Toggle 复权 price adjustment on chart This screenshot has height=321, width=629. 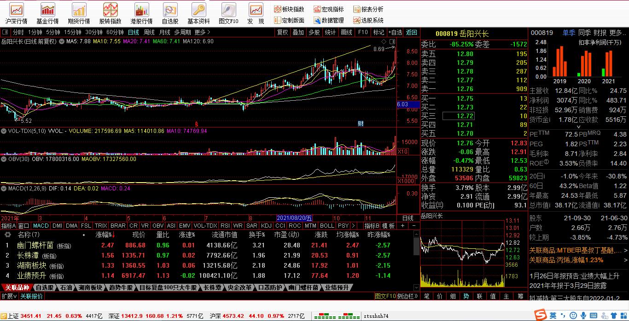click(282, 32)
